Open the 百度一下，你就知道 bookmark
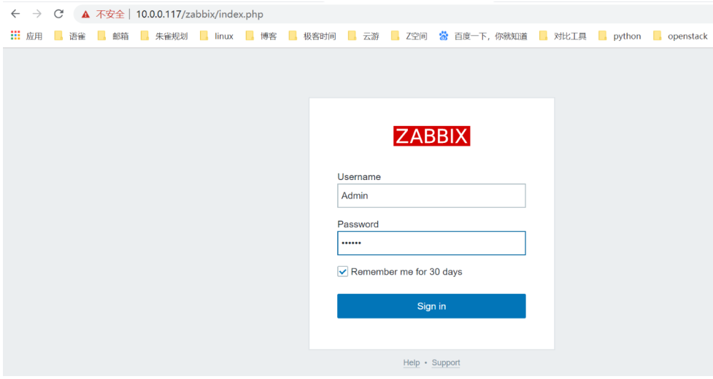The image size is (713, 379). click(483, 36)
